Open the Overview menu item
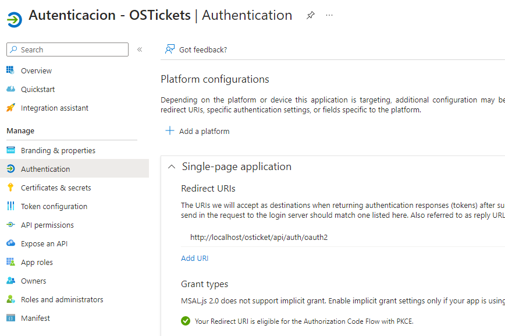The image size is (505, 336). 36,70
